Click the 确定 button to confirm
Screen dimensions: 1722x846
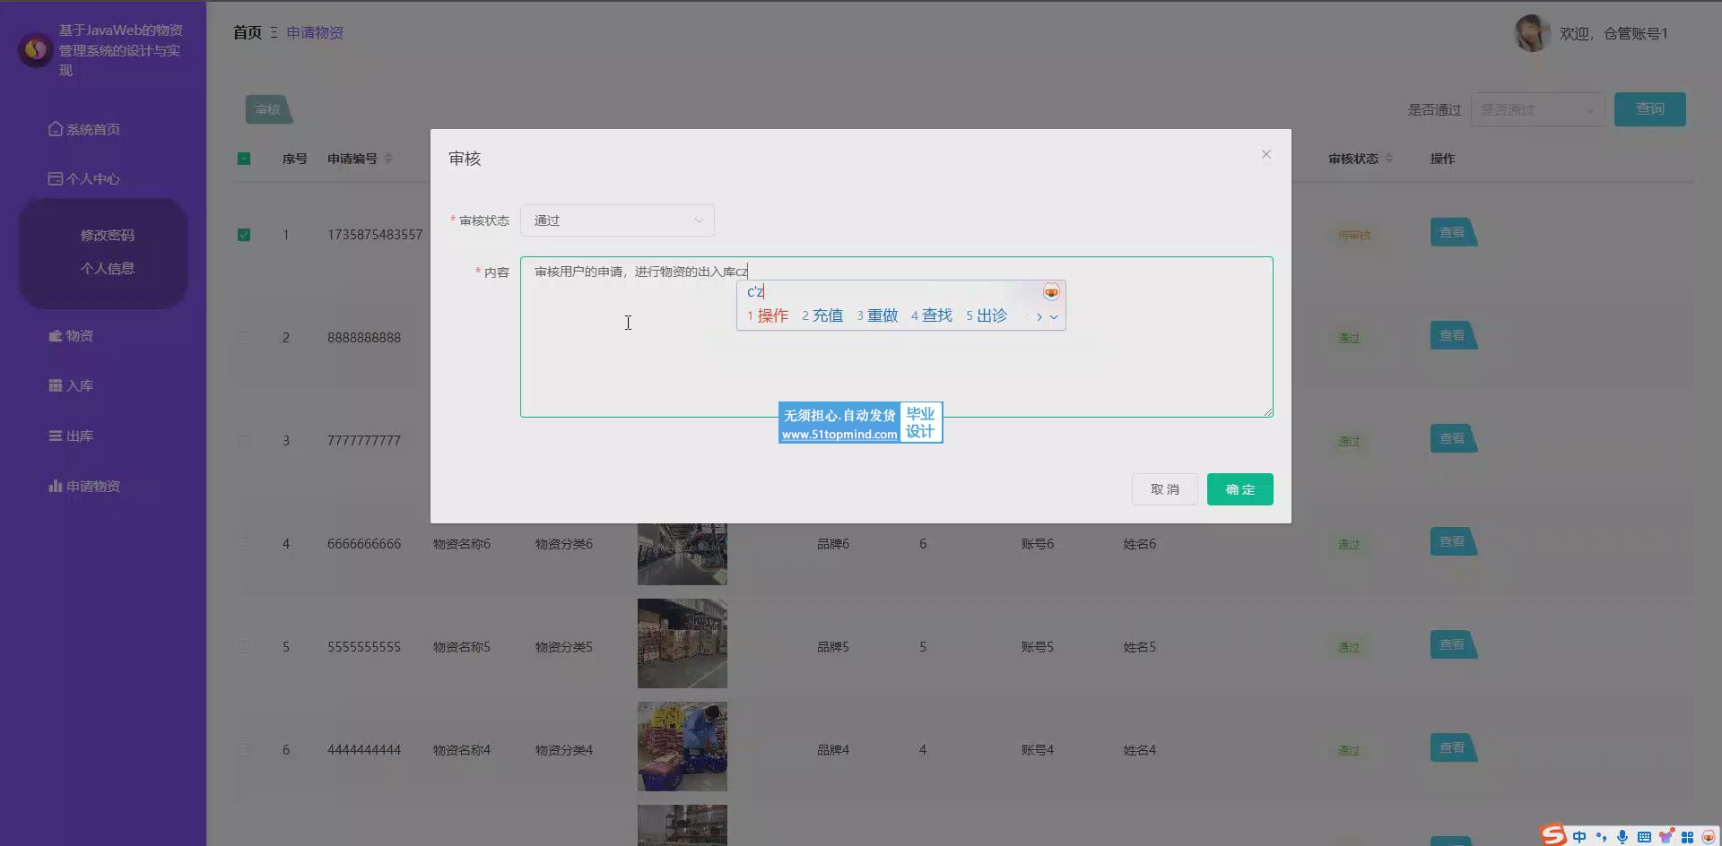(x=1239, y=489)
